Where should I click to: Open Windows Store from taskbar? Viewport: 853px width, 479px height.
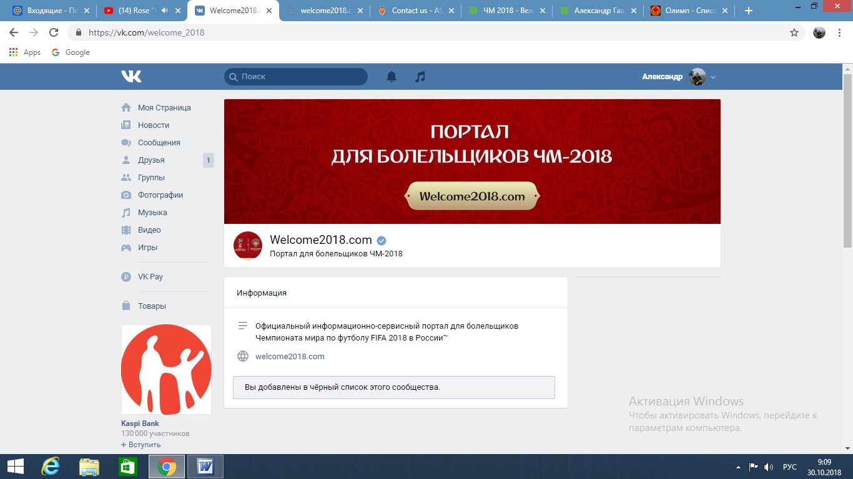click(x=127, y=467)
